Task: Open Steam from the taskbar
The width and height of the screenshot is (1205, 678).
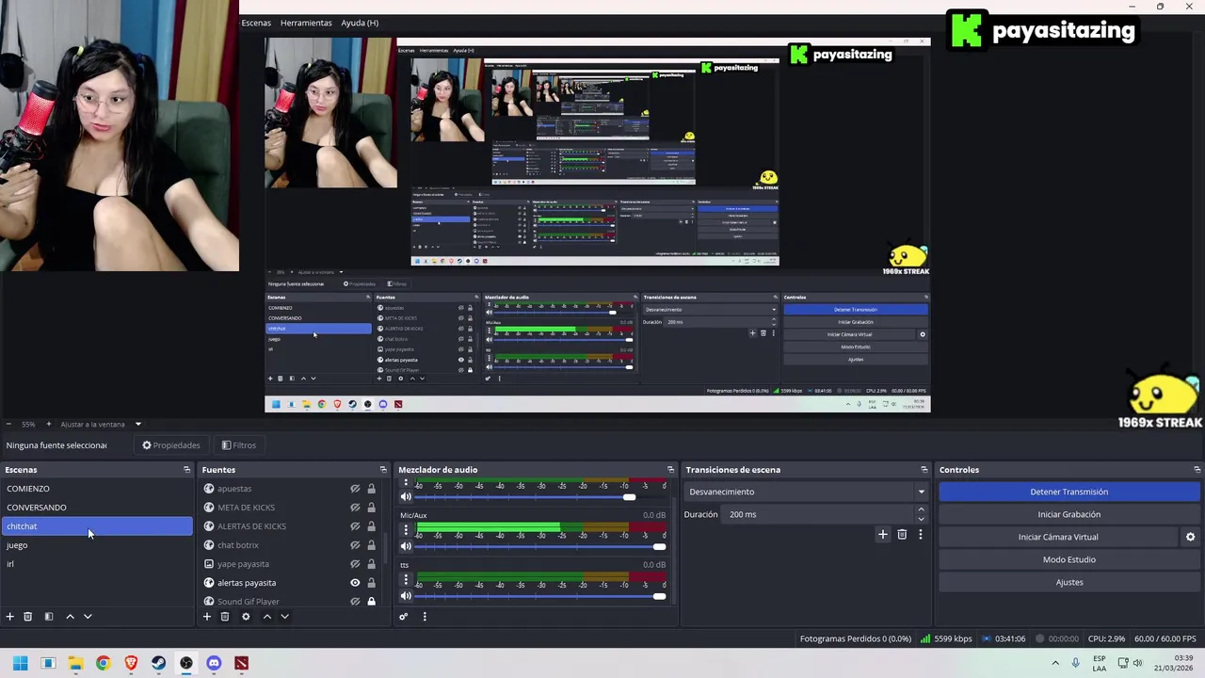Action: (x=158, y=663)
